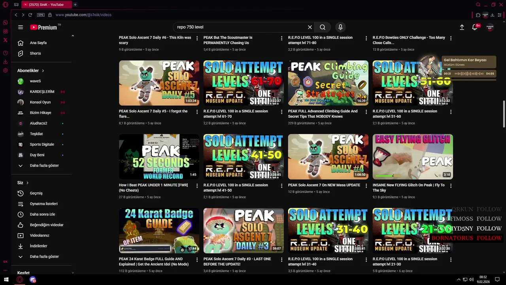
Task: Open the Windows Start button
Action: click(x=6, y=279)
